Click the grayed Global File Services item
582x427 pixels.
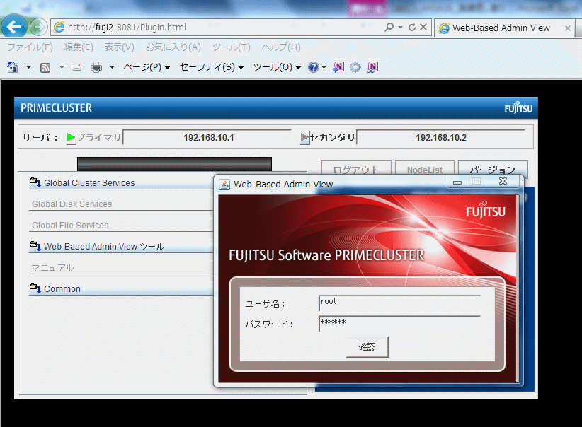click(x=120, y=226)
